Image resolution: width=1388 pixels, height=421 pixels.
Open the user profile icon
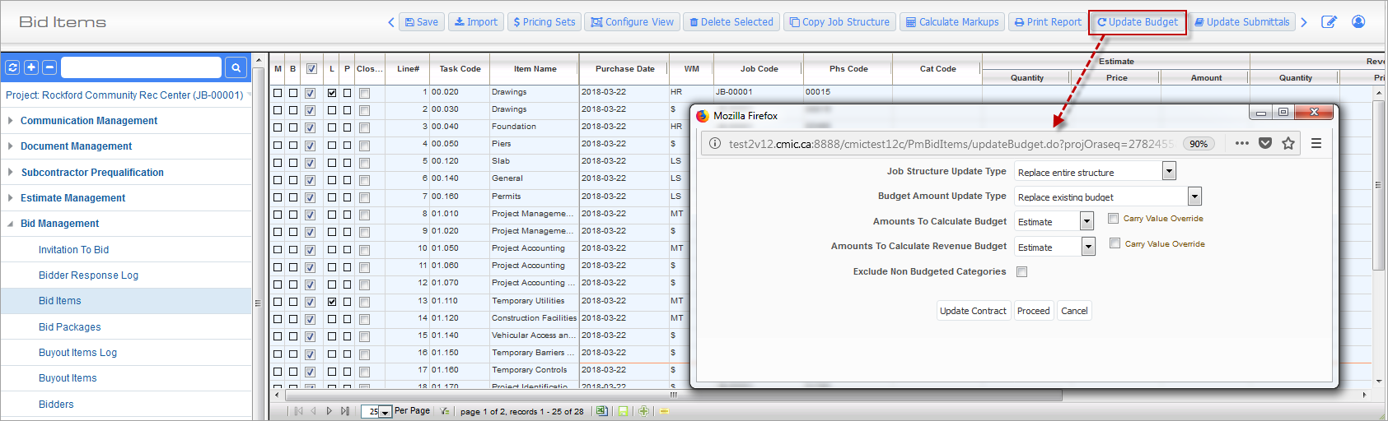pos(1358,22)
